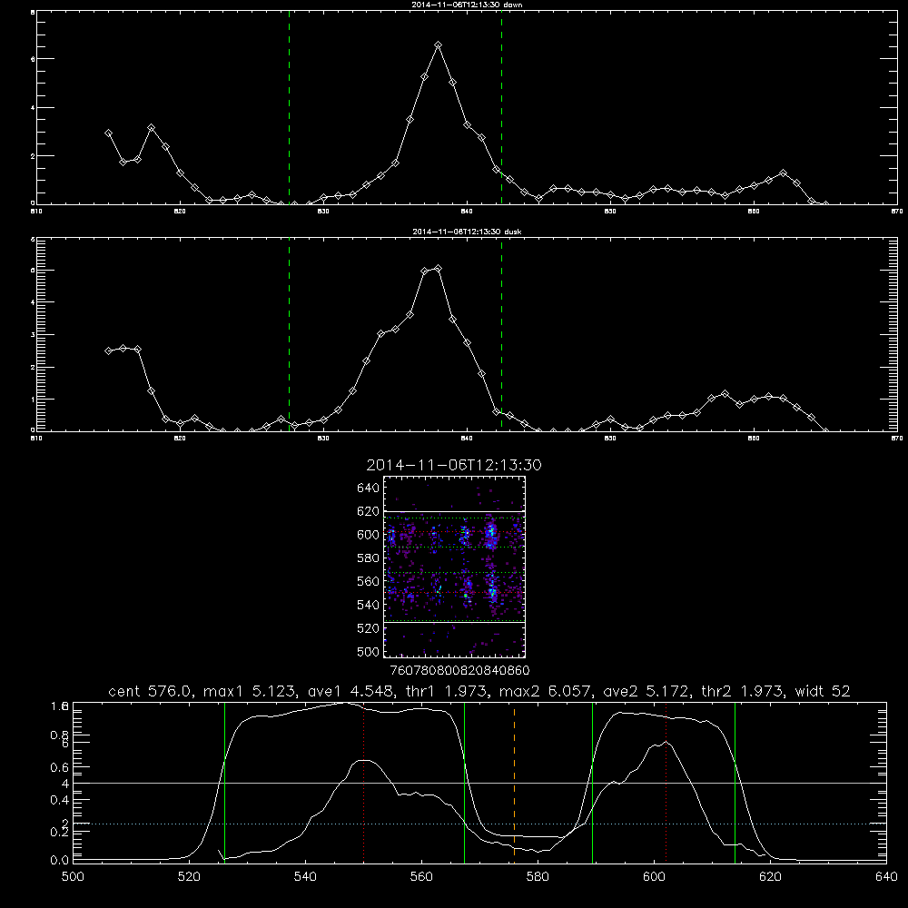The image size is (908, 908).
Task: Click y-axis label 500 beside spectral image
Action: tap(369, 651)
